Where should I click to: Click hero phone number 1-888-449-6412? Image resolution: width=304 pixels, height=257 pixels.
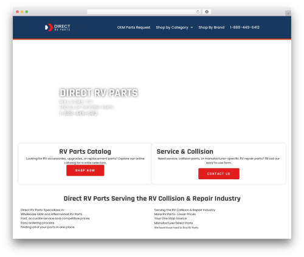[x=78, y=113]
